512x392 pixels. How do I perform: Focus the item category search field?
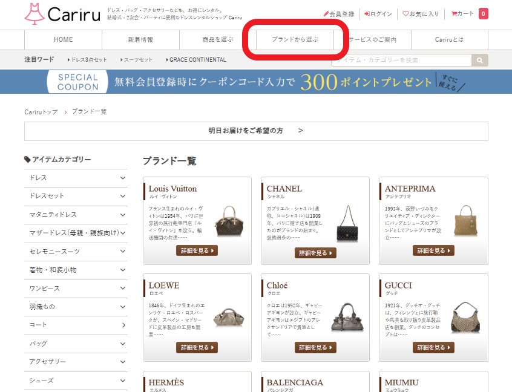coord(401,60)
